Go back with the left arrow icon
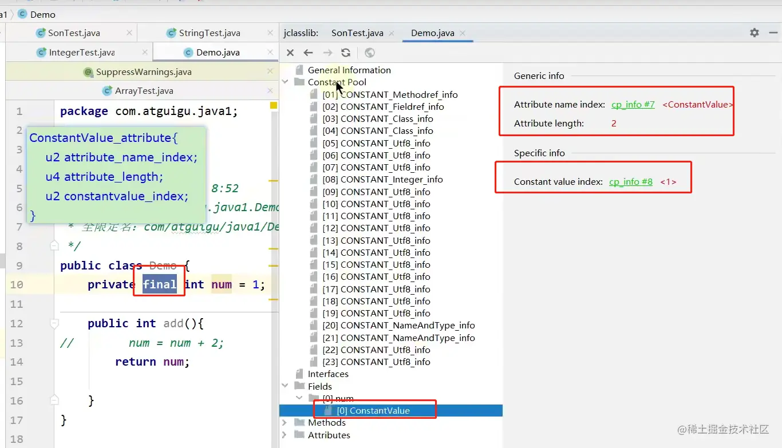This screenshot has height=448, width=782. [x=308, y=53]
